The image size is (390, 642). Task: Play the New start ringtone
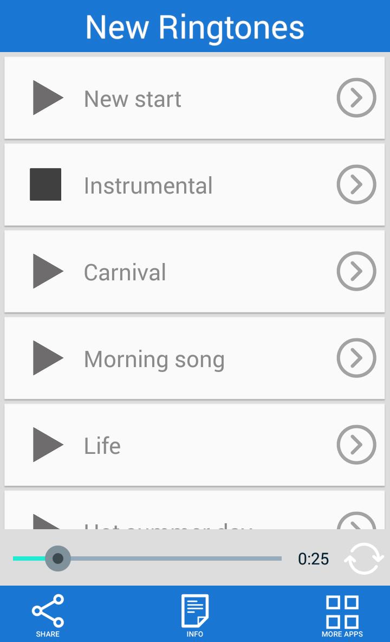coord(48,98)
